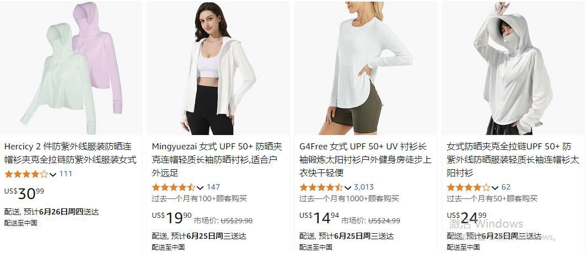The height and width of the screenshot is (253, 586).
Task: Open the Mingyuezai white jacket product image
Action: tap(218, 68)
